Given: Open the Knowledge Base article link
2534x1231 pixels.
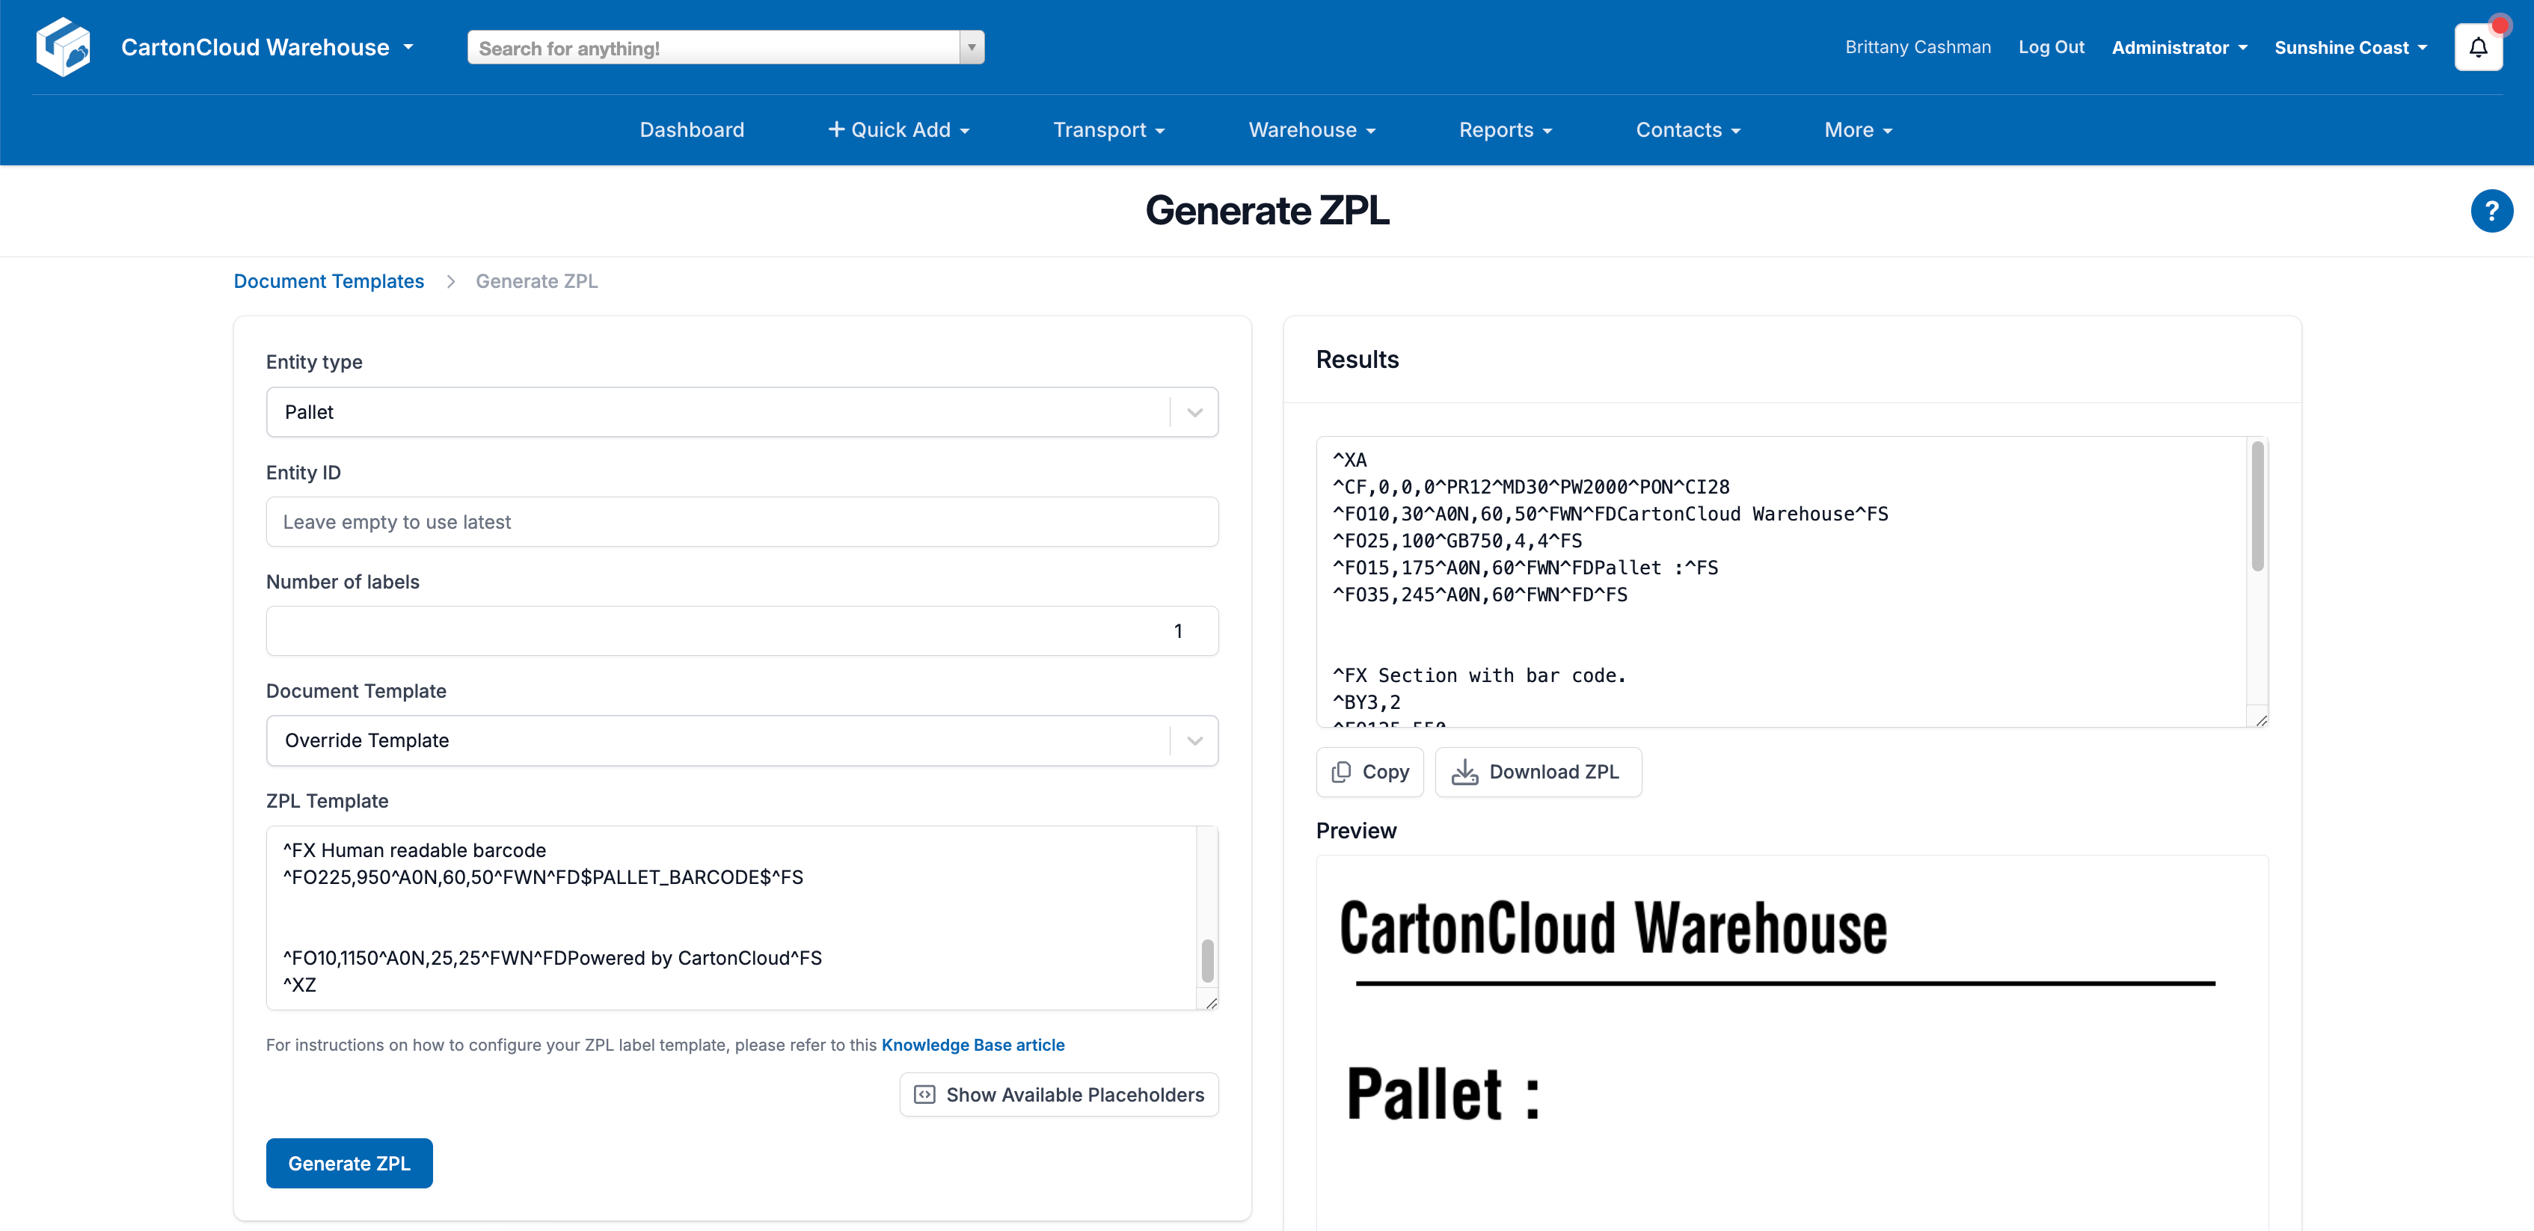Looking at the screenshot, I should point(972,1046).
